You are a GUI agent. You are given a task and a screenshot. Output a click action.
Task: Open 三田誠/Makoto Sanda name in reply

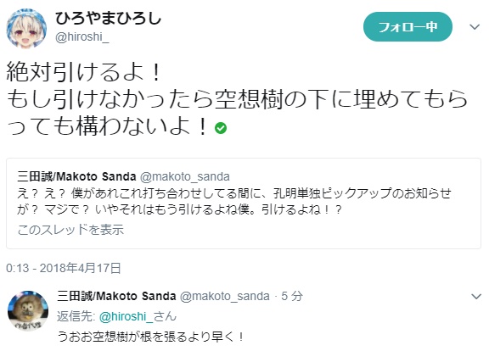116,296
